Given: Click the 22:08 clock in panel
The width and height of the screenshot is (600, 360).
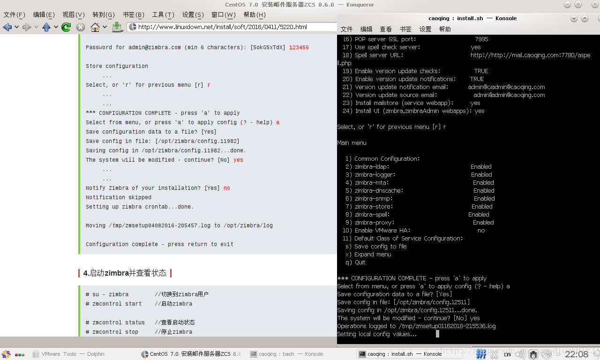Looking at the screenshot, I should click(x=576, y=354).
